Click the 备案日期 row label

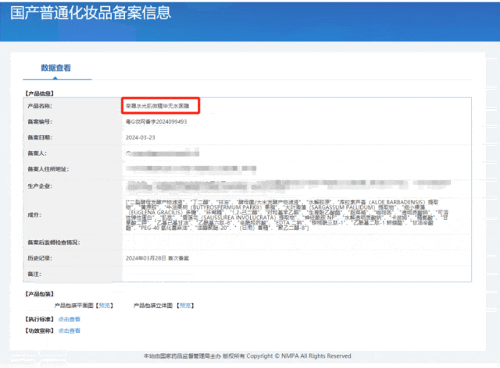40,137
